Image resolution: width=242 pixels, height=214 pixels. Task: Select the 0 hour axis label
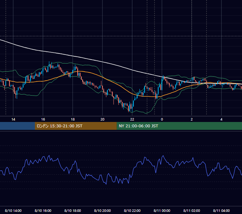162,119
